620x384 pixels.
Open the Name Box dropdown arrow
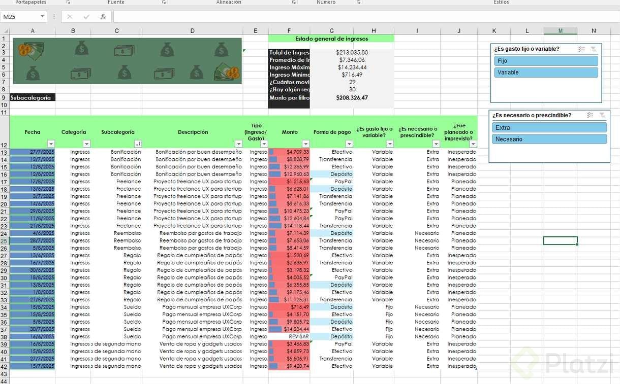coord(42,17)
